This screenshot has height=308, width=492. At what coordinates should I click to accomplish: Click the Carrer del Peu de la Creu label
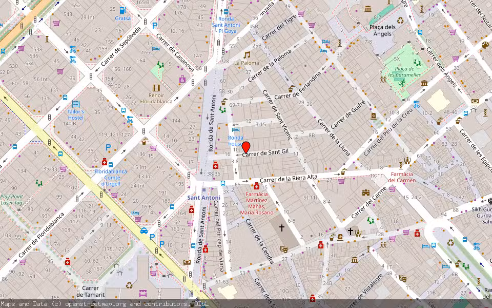tap(388, 132)
